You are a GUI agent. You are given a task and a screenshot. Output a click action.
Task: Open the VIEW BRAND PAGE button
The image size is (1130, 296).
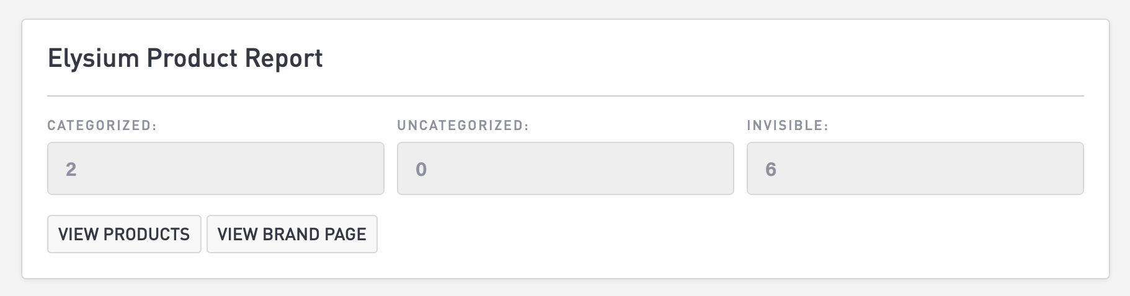[x=291, y=234]
